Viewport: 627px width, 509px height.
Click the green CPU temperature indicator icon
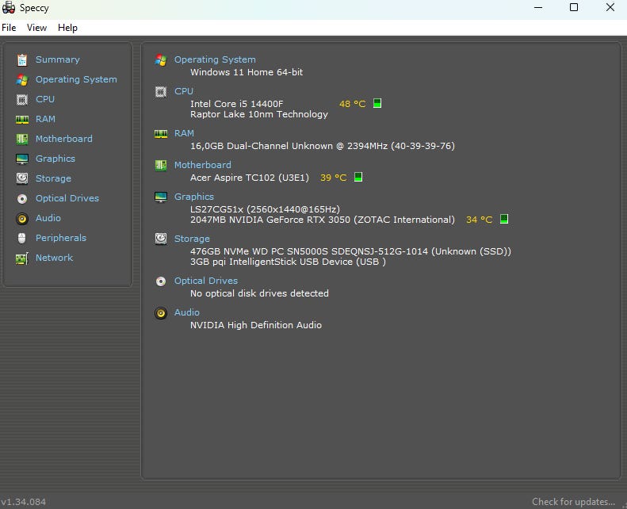tap(377, 103)
